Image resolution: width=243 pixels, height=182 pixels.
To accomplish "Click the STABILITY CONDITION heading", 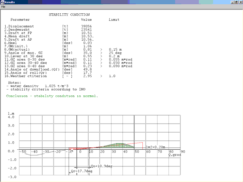I will (69, 15).
